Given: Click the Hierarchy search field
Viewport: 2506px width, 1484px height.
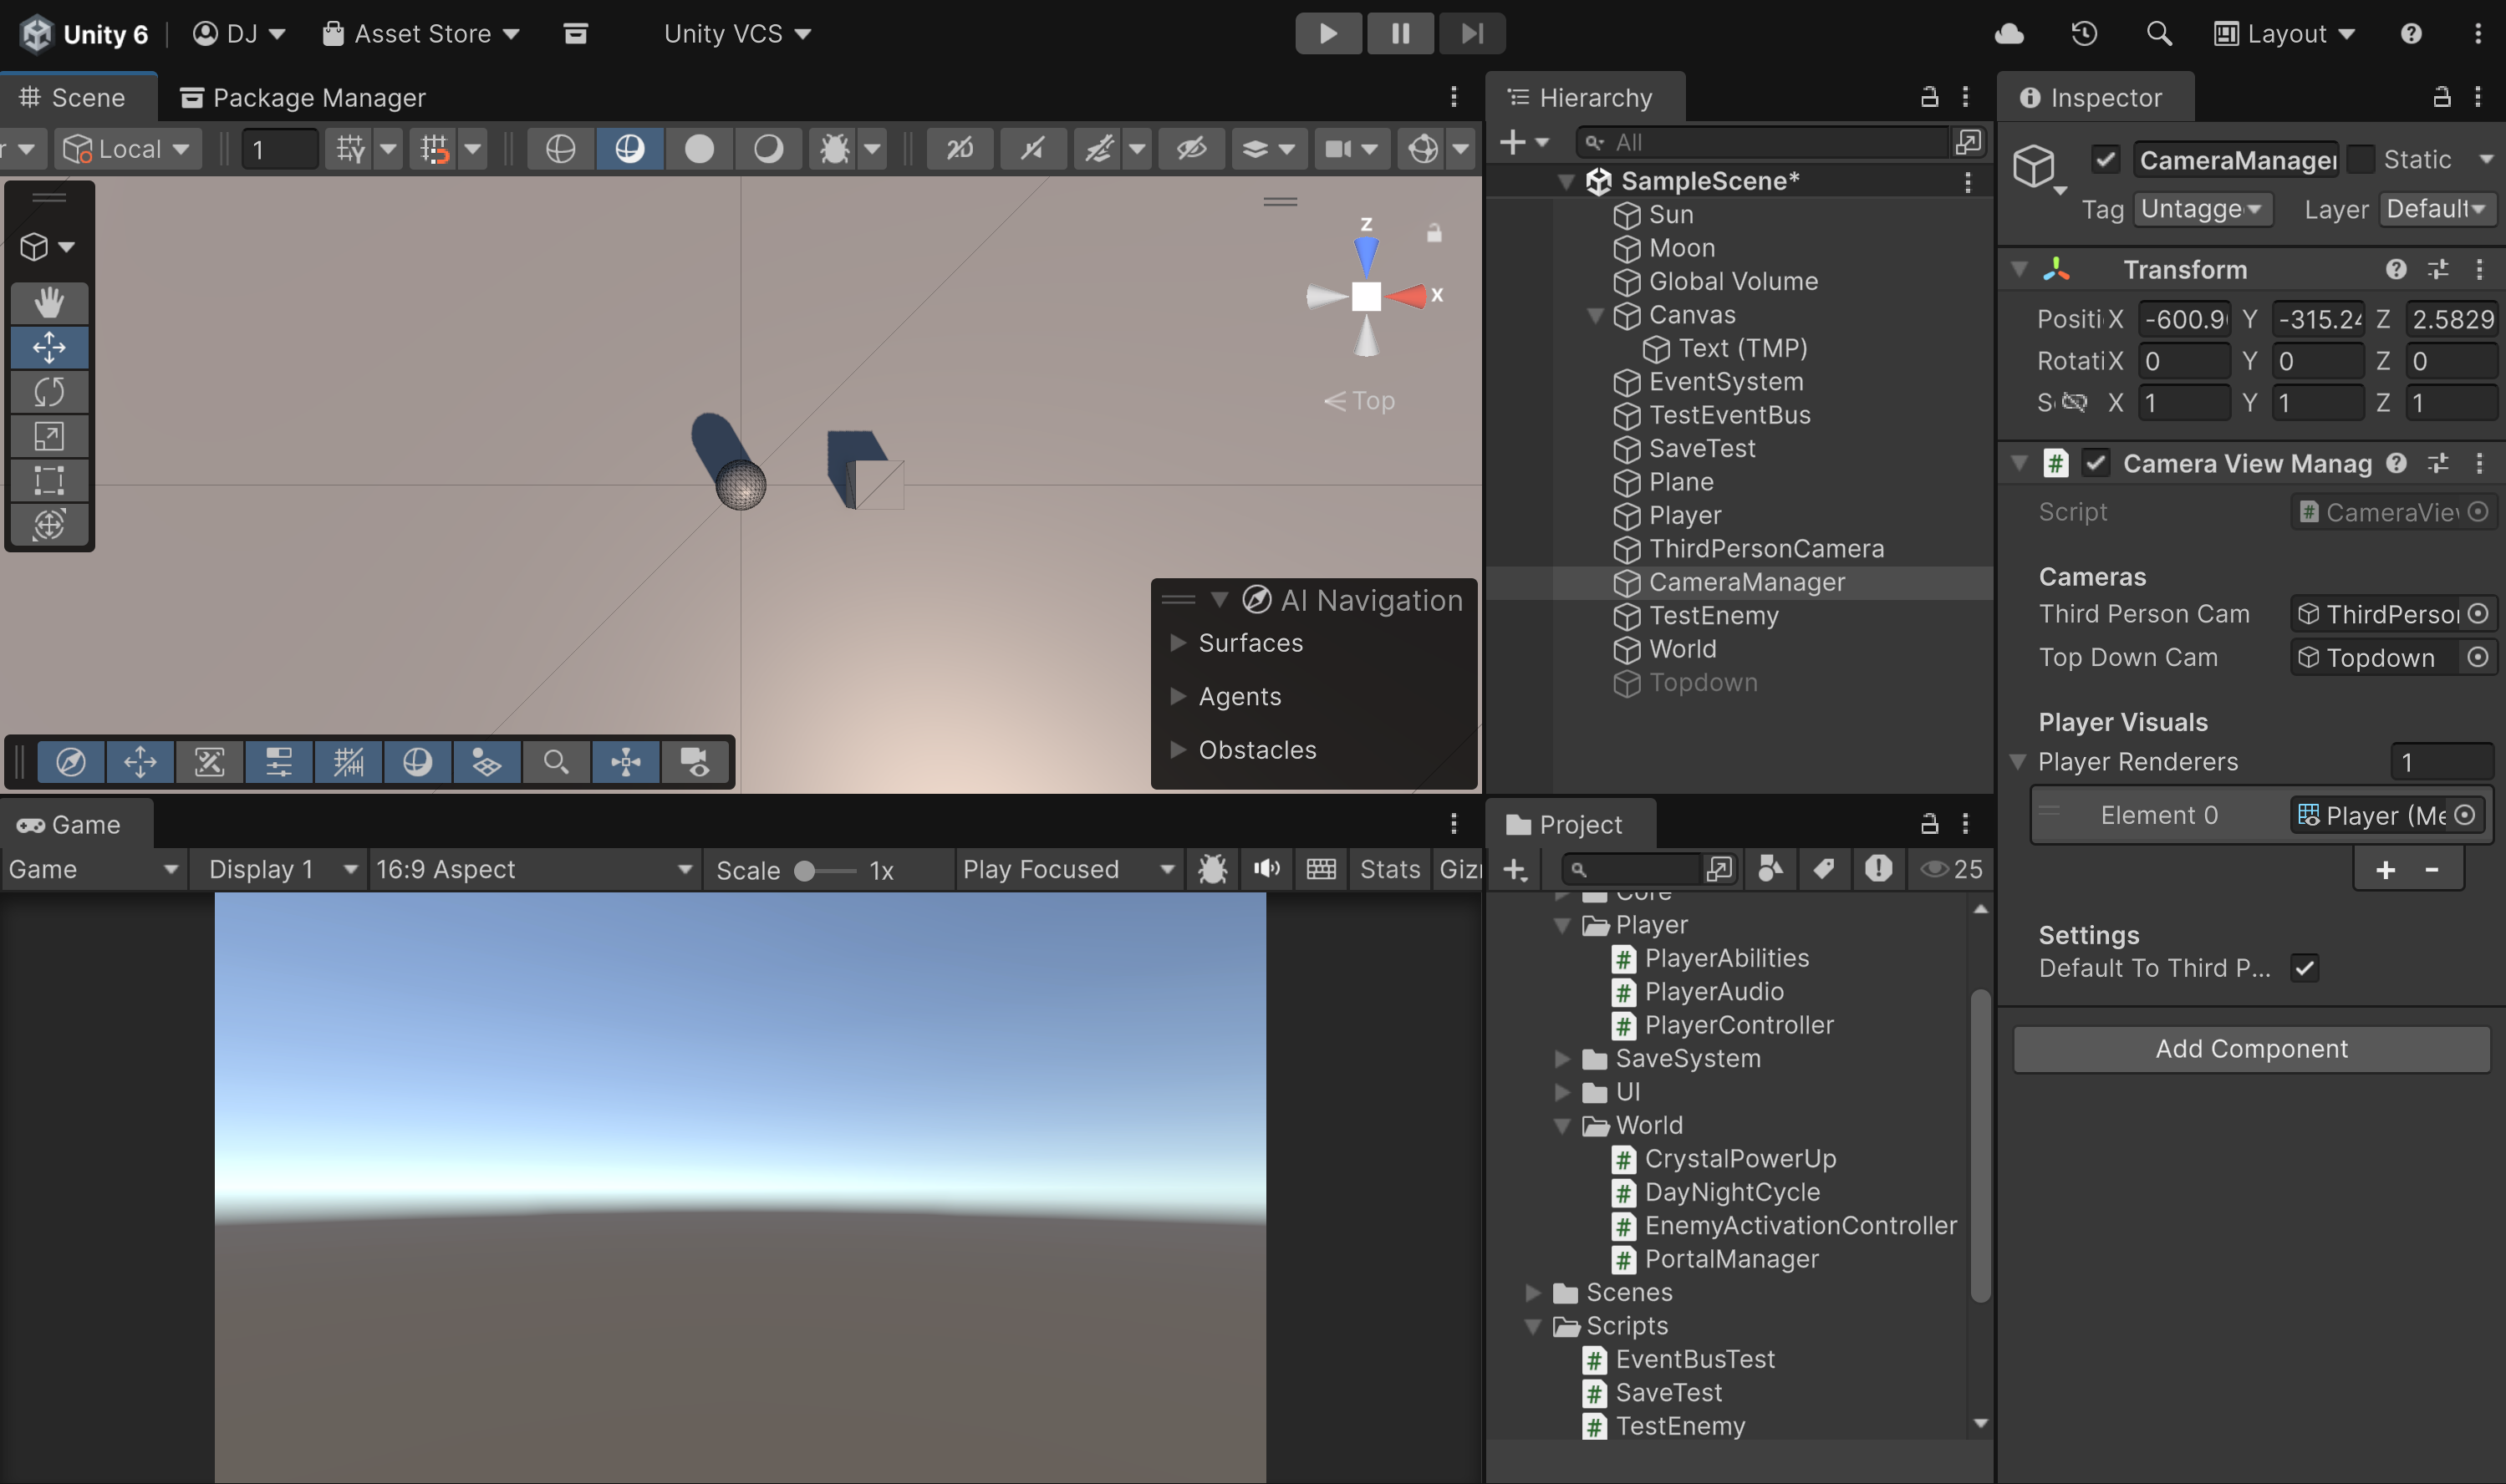Looking at the screenshot, I should point(1763,142).
